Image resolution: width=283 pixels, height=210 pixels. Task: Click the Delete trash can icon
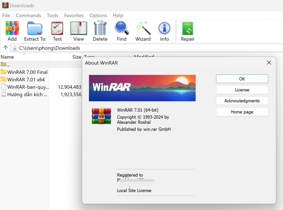pyautogui.click(x=100, y=31)
